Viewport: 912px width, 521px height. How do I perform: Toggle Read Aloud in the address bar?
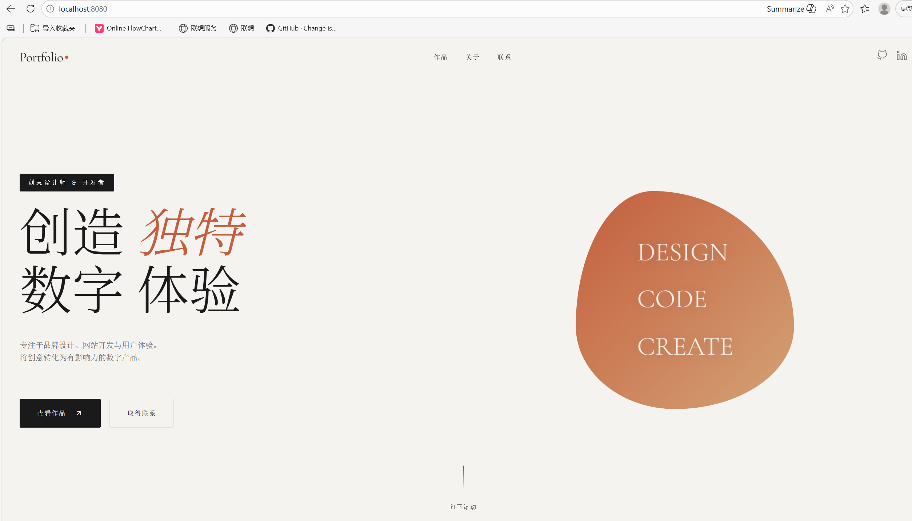click(830, 8)
